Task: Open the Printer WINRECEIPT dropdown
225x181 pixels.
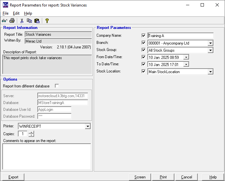Action: pos(88,126)
